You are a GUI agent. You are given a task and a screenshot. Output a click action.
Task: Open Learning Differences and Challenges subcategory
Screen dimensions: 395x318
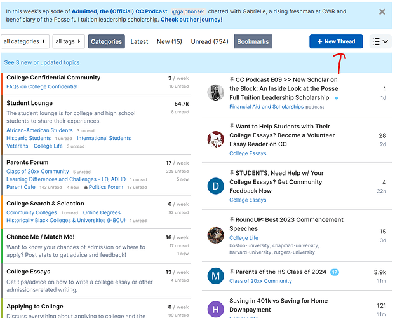pos(66,179)
